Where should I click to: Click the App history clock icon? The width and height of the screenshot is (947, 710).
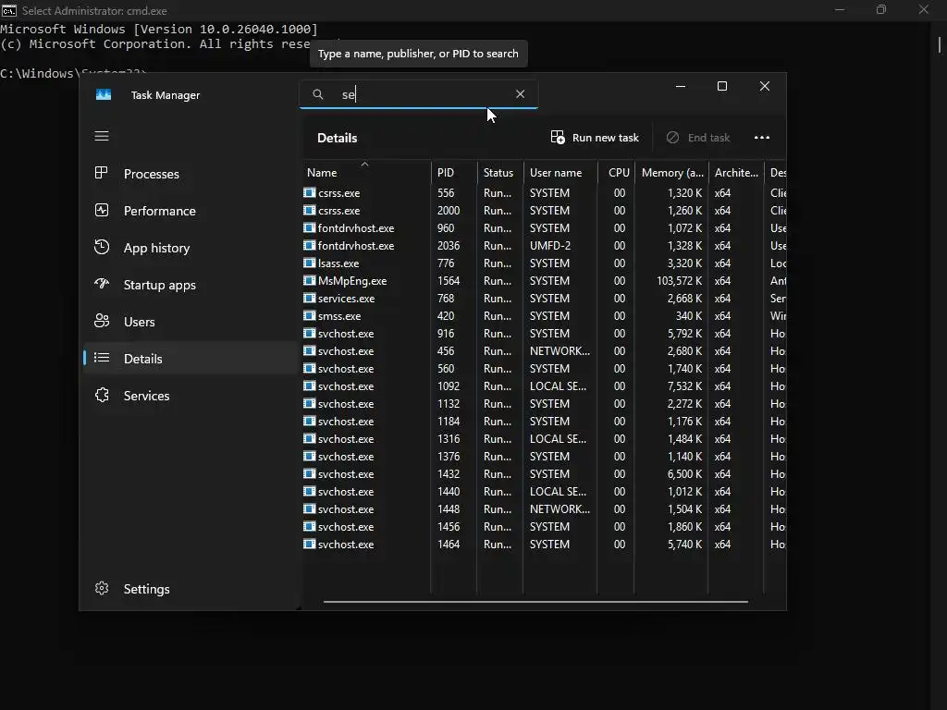tap(102, 247)
